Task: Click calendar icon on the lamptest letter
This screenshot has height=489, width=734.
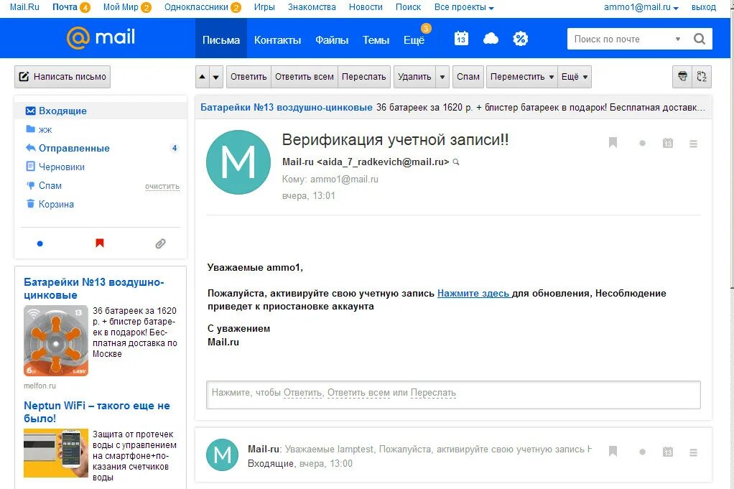Action: tap(668, 452)
